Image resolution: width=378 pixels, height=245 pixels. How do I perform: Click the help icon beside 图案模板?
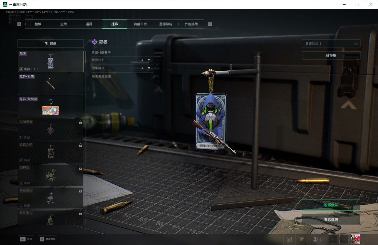point(149,68)
